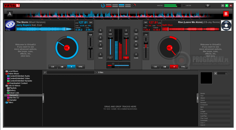Click the search magnifier icon

click(45, 72)
